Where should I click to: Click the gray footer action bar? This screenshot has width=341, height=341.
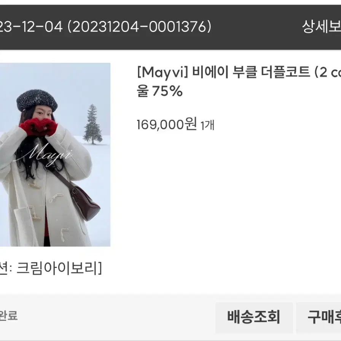click(x=170, y=317)
